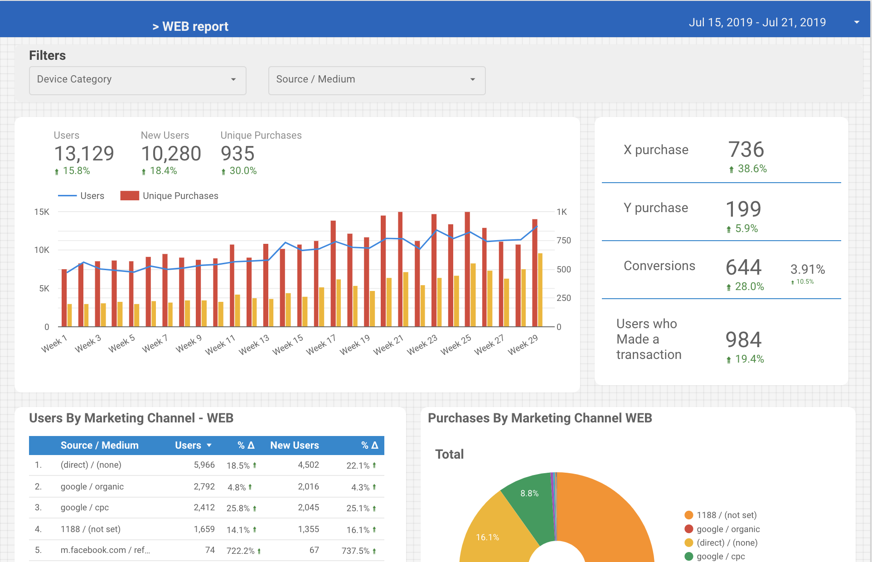This screenshot has height=562, width=872.
Task: Select the 1188 / (not set) table row
Action: 207,529
